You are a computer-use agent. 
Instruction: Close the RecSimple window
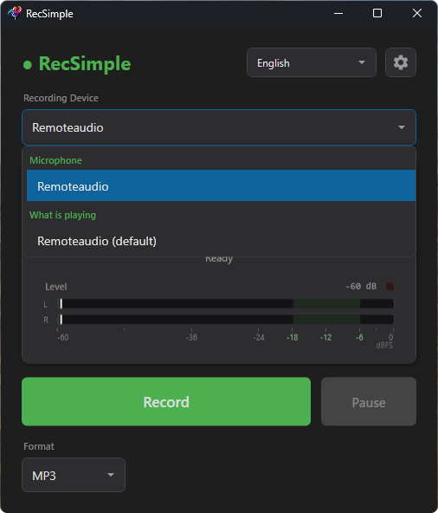[x=416, y=13]
